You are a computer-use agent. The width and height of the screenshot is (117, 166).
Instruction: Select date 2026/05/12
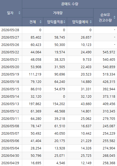tap(10, 111)
